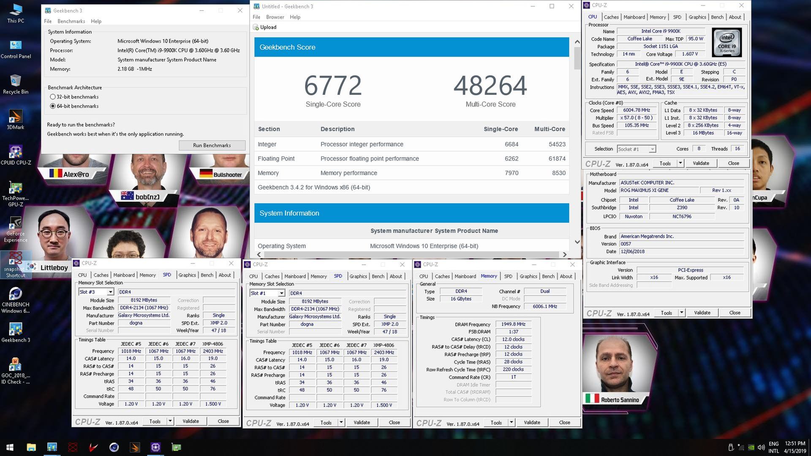Expand Tools arrow in Memory CPU-Z window
This screenshot has width=811, height=456.
coord(511,423)
